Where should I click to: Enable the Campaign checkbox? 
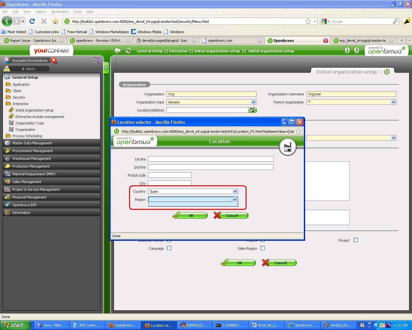pyautogui.click(x=169, y=248)
